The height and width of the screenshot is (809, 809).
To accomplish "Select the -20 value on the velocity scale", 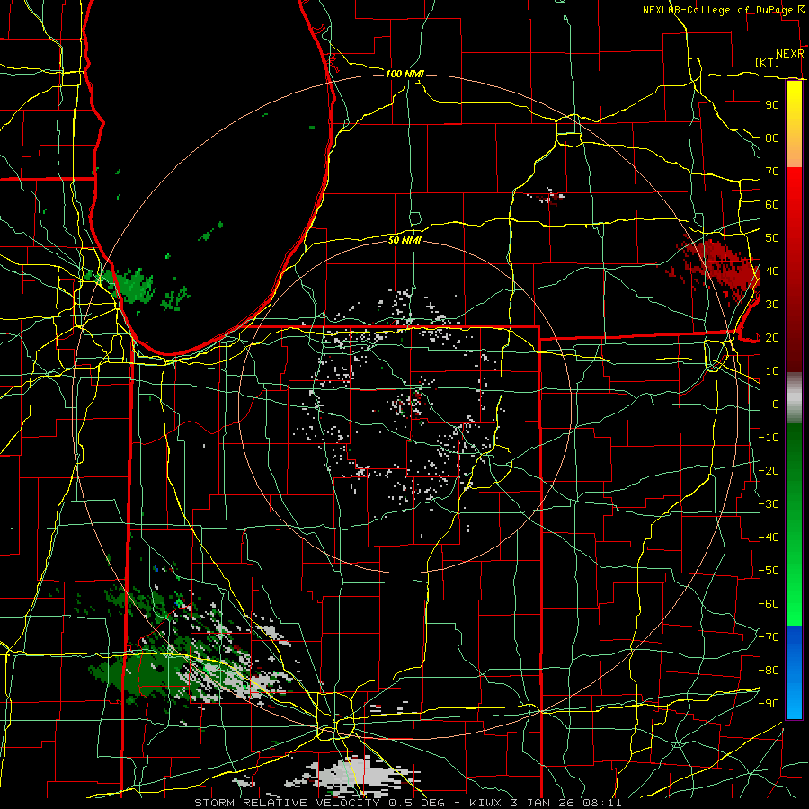I will 769,470.
